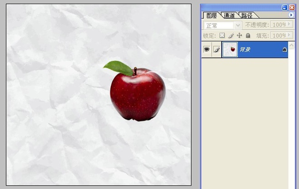Click the brush link box of 背景 layer
The width and height of the screenshot is (299, 189).
point(217,50)
